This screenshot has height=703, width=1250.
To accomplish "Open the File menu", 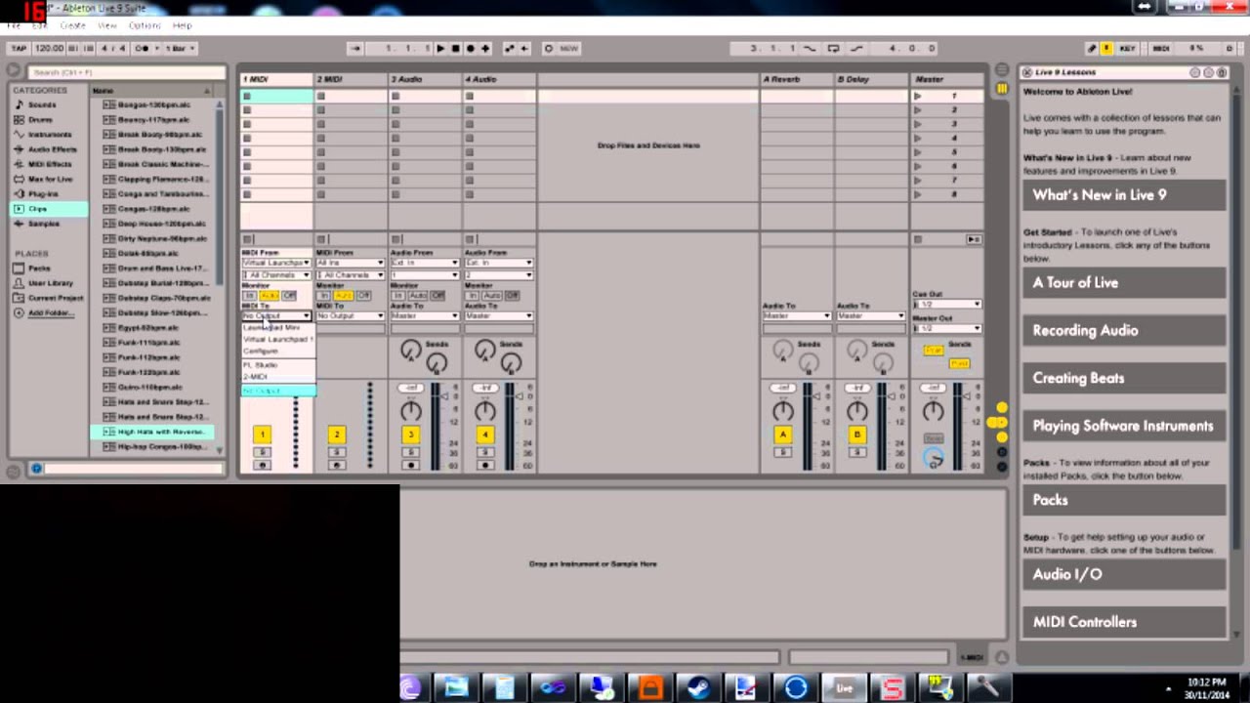I will point(13,25).
